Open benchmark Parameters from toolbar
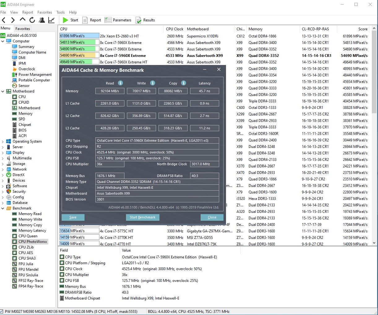 pos(118,20)
